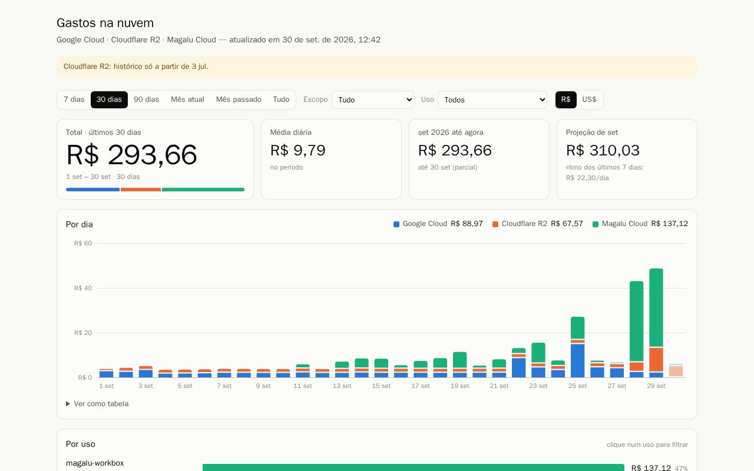Click the magalu-workbox green usage bar

(414, 467)
